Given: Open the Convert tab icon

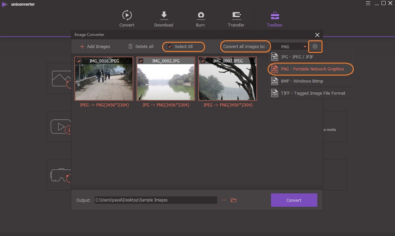Looking at the screenshot, I should [126, 15].
